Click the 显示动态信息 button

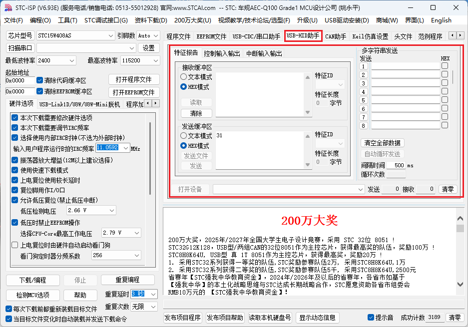(317, 318)
